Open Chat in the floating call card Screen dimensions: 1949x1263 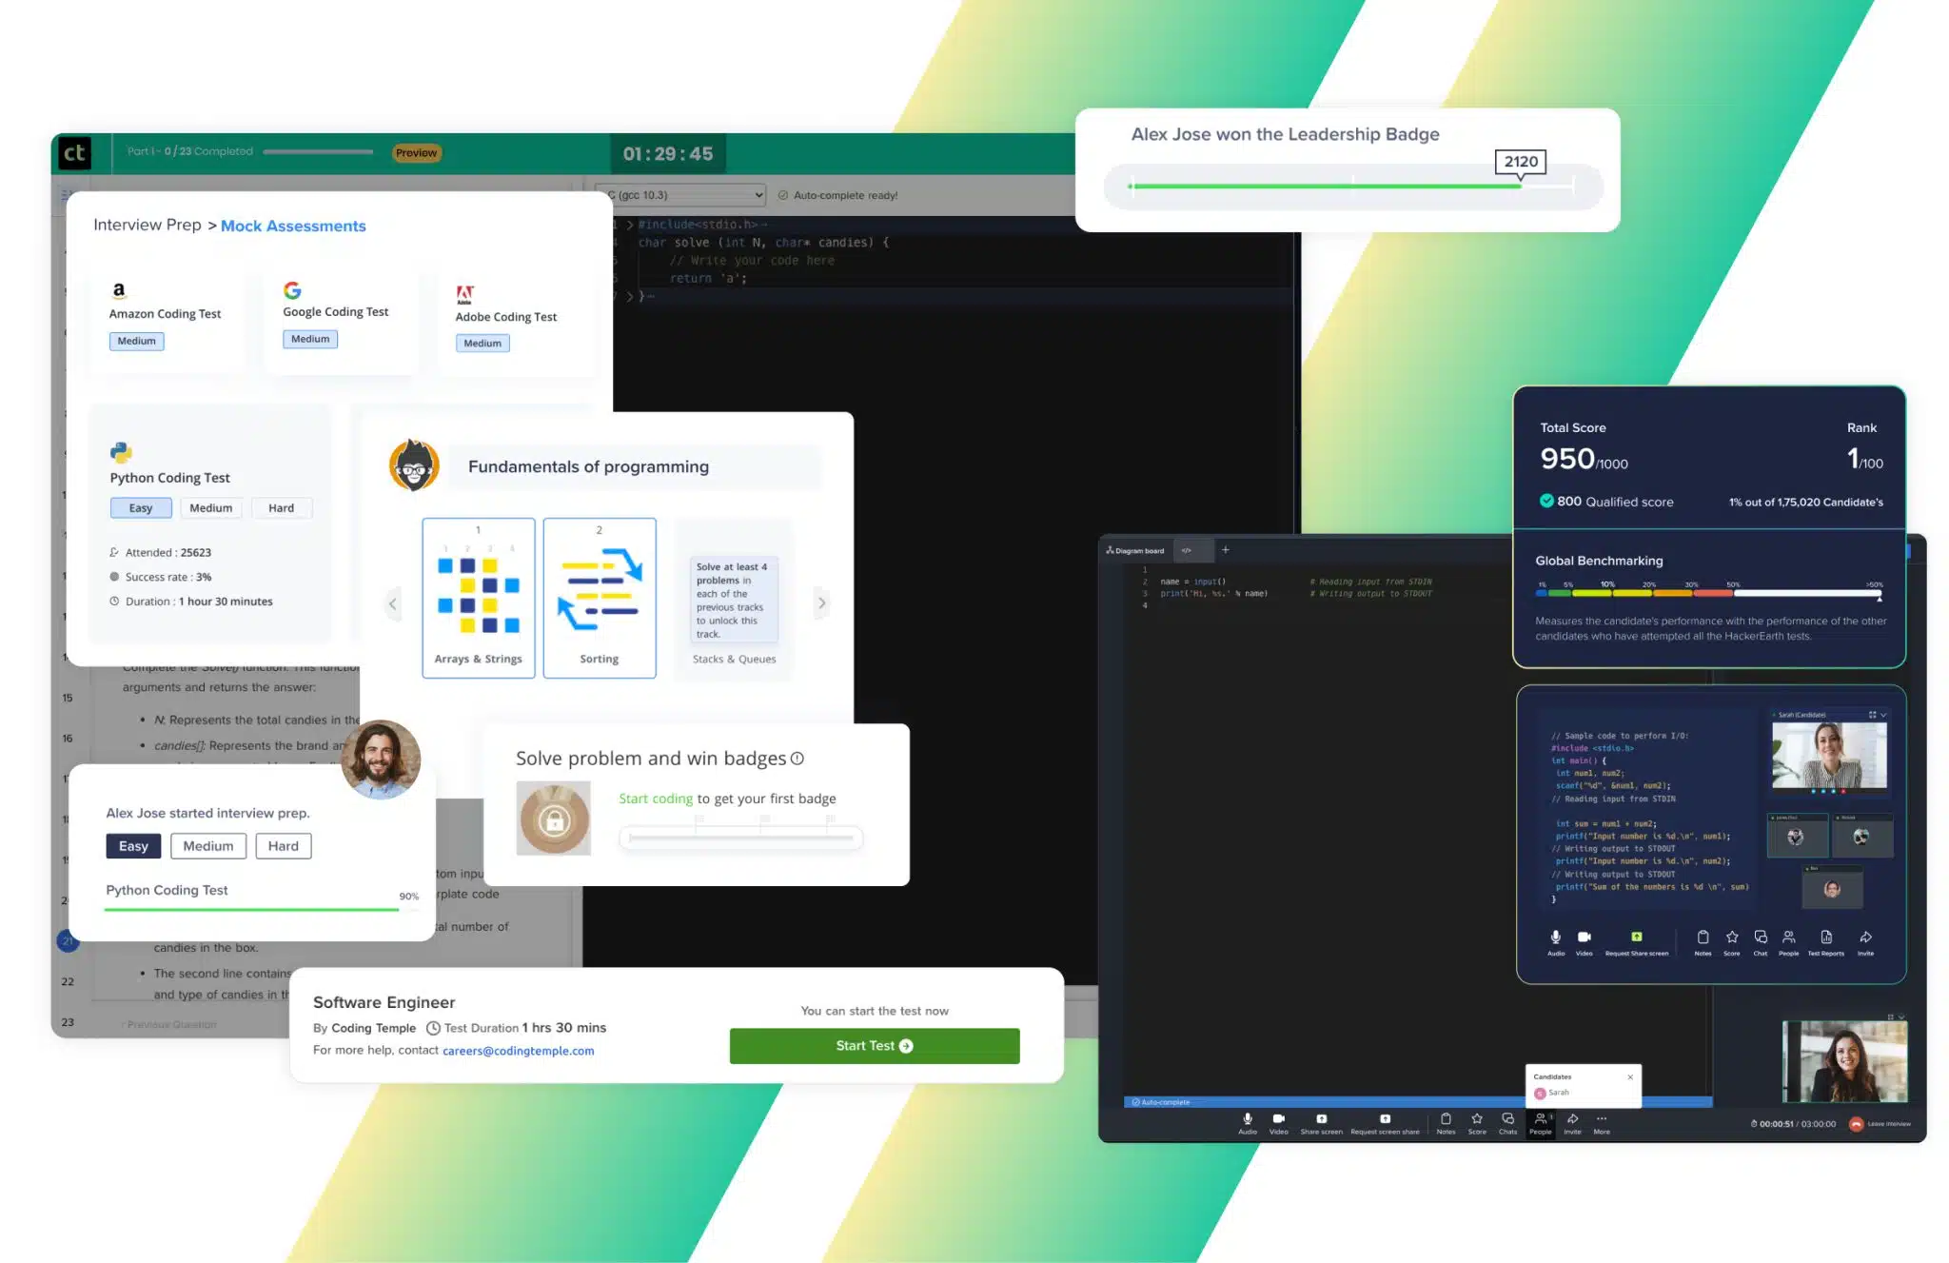pyautogui.click(x=1761, y=941)
